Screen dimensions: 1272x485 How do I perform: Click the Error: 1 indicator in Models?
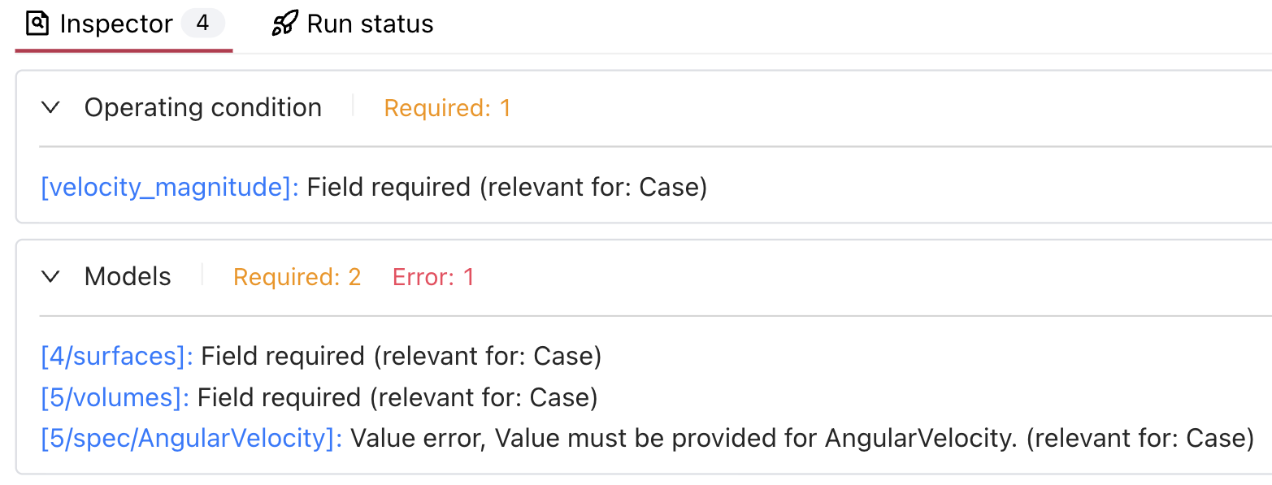click(x=433, y=277)
